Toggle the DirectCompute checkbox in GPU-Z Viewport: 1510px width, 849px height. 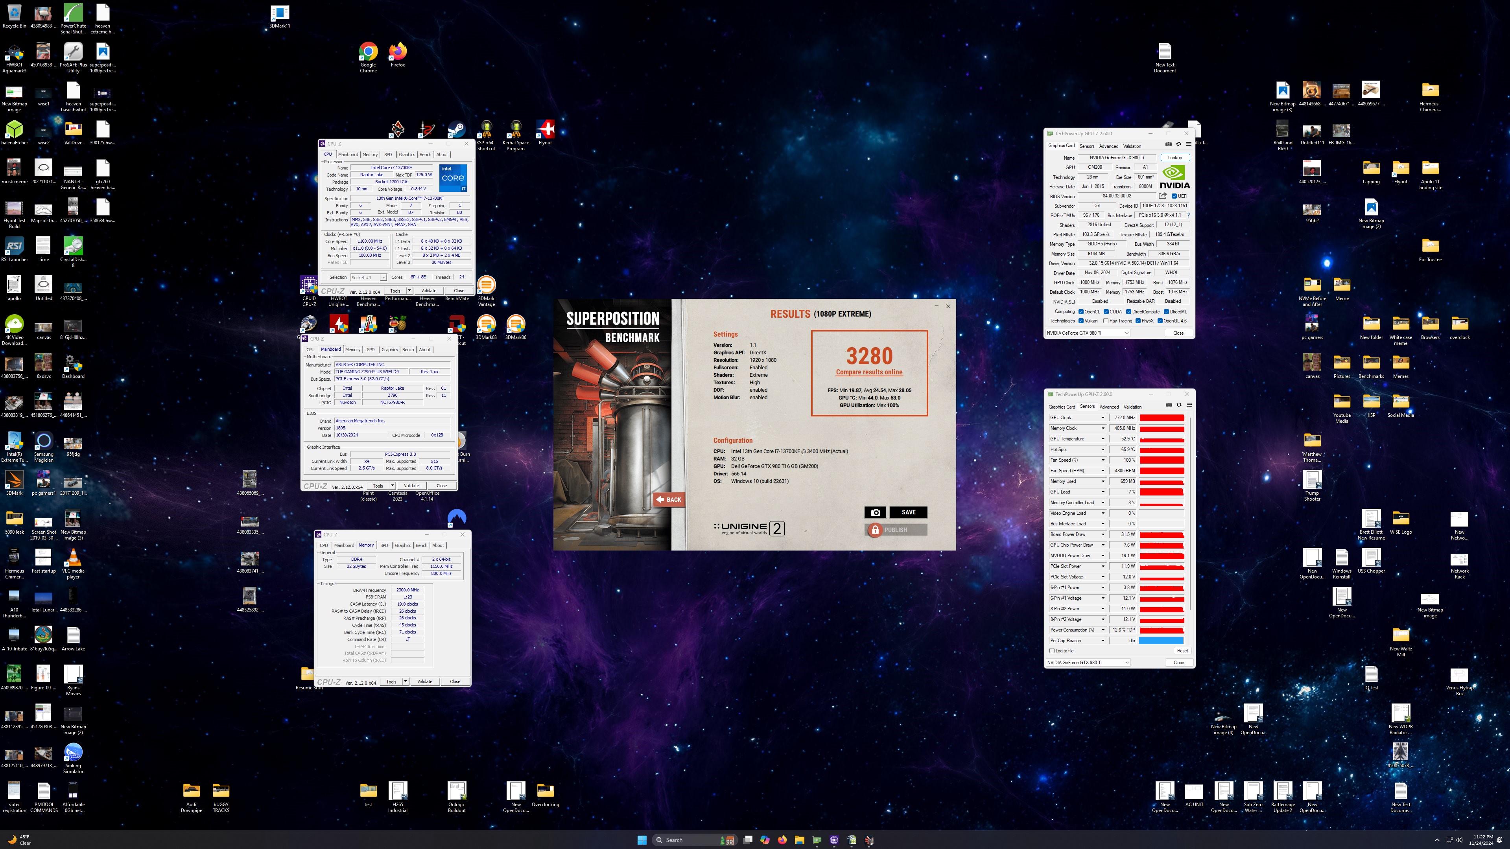1128,312
